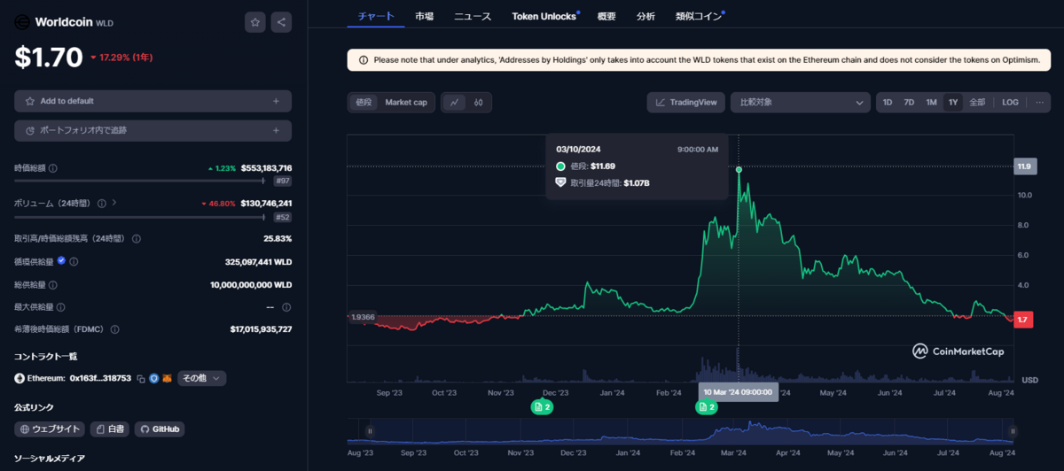Select the Market cap chart mode
The width and height of the screenshot is (1064, 471).
click(x=406, y=102)
